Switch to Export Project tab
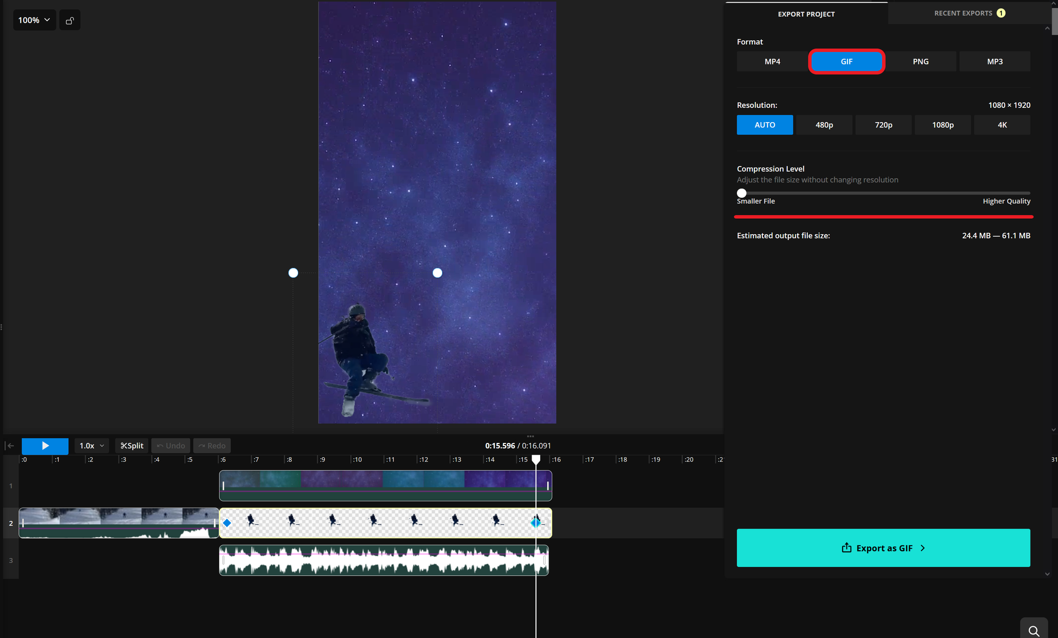 (x=806, y=14)
